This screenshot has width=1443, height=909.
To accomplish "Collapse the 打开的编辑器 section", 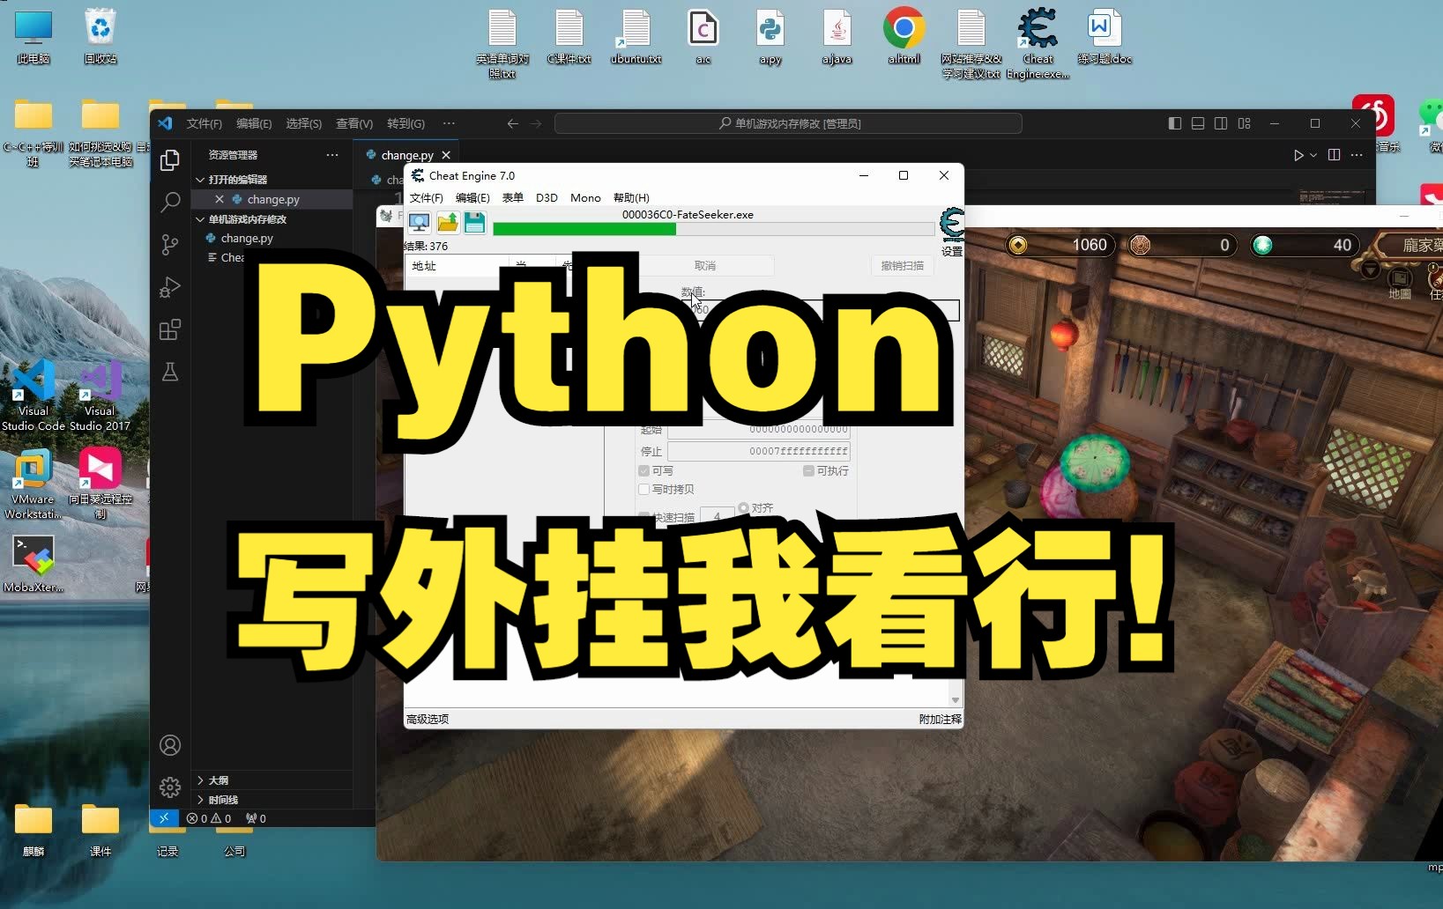I will pos(200,179).
